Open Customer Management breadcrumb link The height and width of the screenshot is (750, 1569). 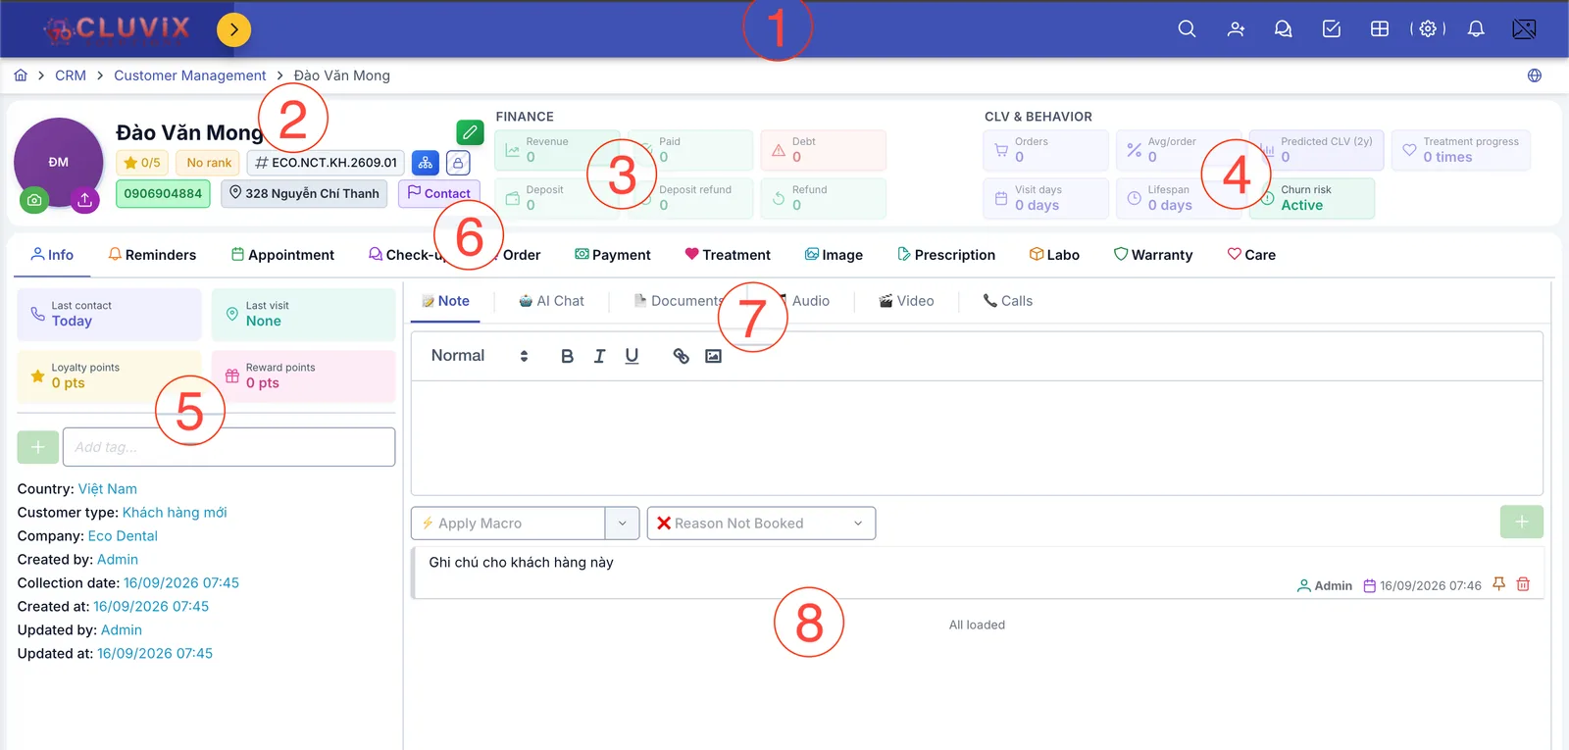click(x=189, y=75)
